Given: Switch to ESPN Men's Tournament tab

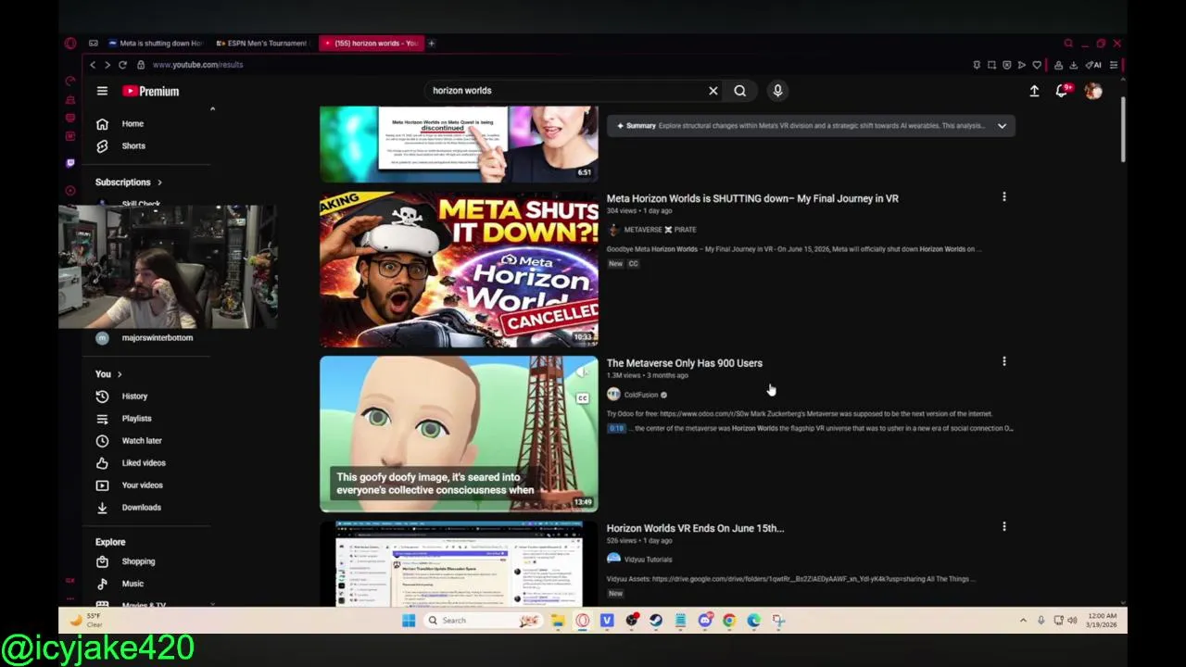Looking at the screenshot, I should point(261,44).
